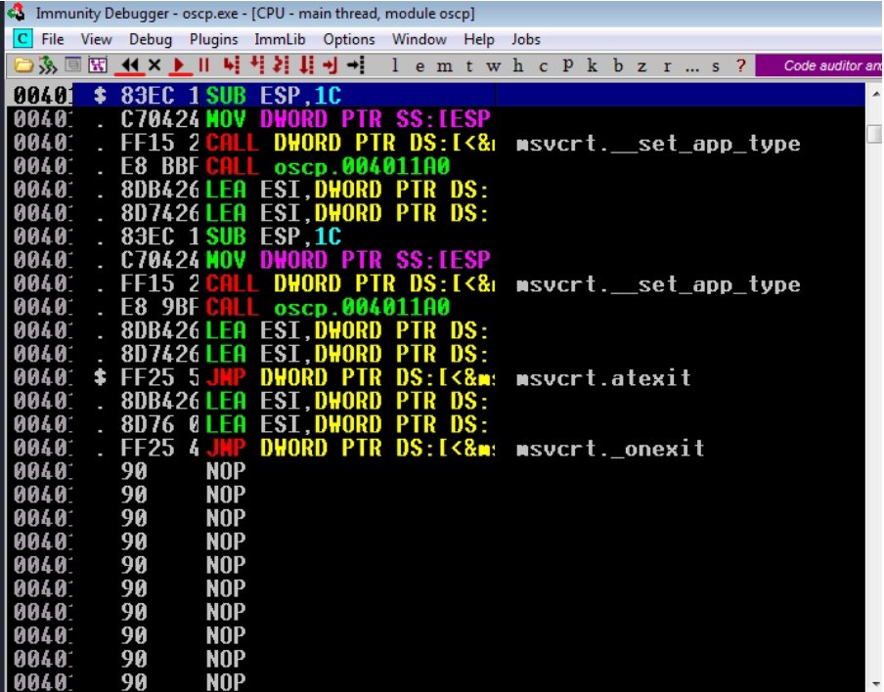The height and width of the screenshot is (692, 884).
Task: Click the disassembly vertical scrollbar thumb
Action: pos(874,135)
